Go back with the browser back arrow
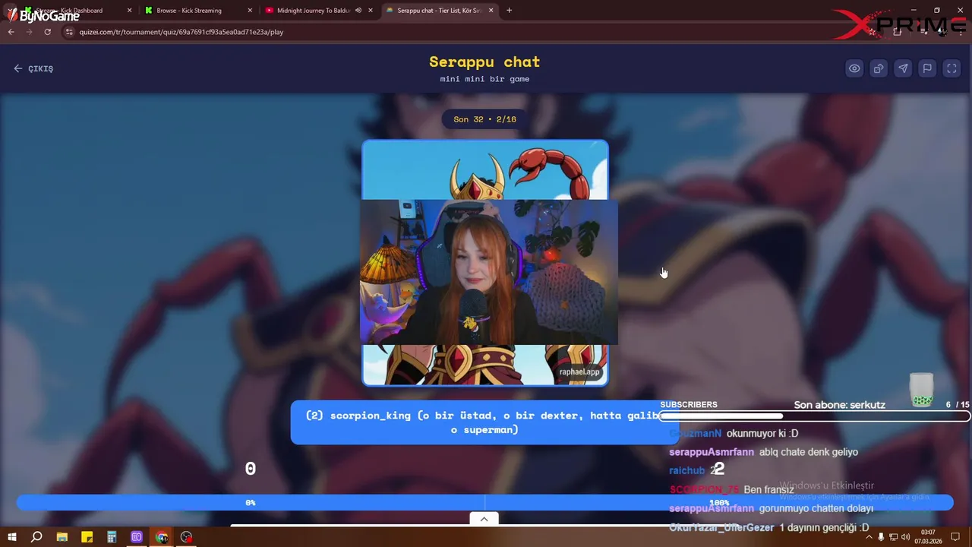The image size is (972, 547). click(11, 32)
